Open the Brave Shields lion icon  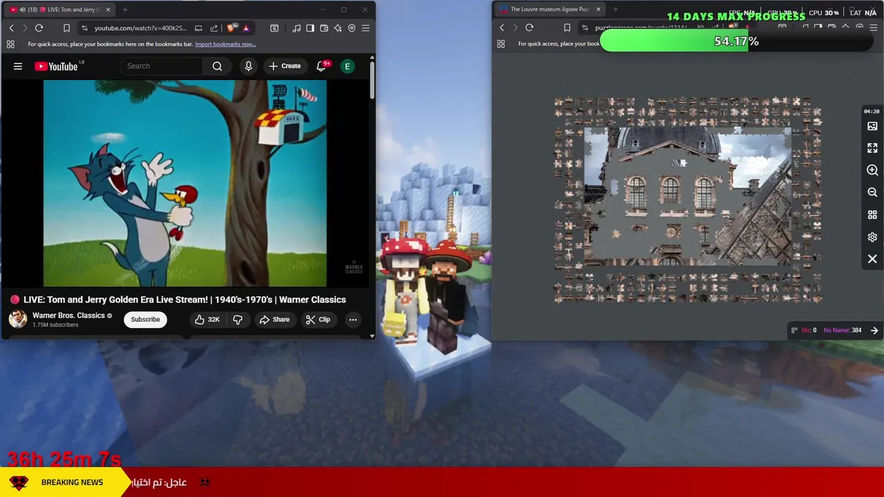231,28
